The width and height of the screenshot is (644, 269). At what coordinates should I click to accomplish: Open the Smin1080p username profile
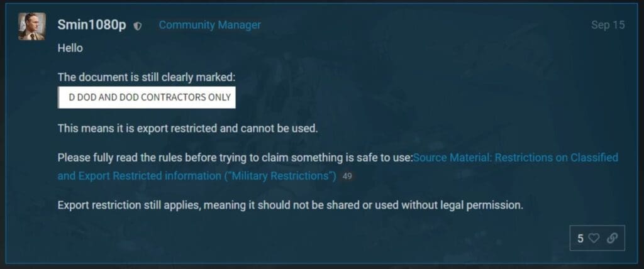(92, 25)
